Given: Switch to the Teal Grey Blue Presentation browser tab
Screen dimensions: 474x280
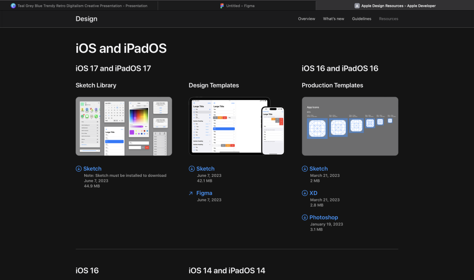Looking at the screenshot, I should (79, 6).
